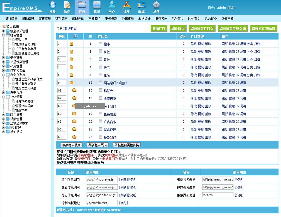
Task: Click the 终极栏目属性转换 button
Action: point(127,145)
